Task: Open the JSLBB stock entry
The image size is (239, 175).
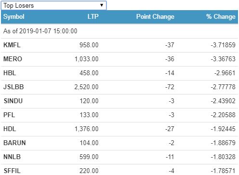Action: [x=13, y=87]
